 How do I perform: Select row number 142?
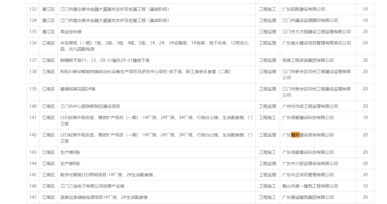(x=33, y=135)
